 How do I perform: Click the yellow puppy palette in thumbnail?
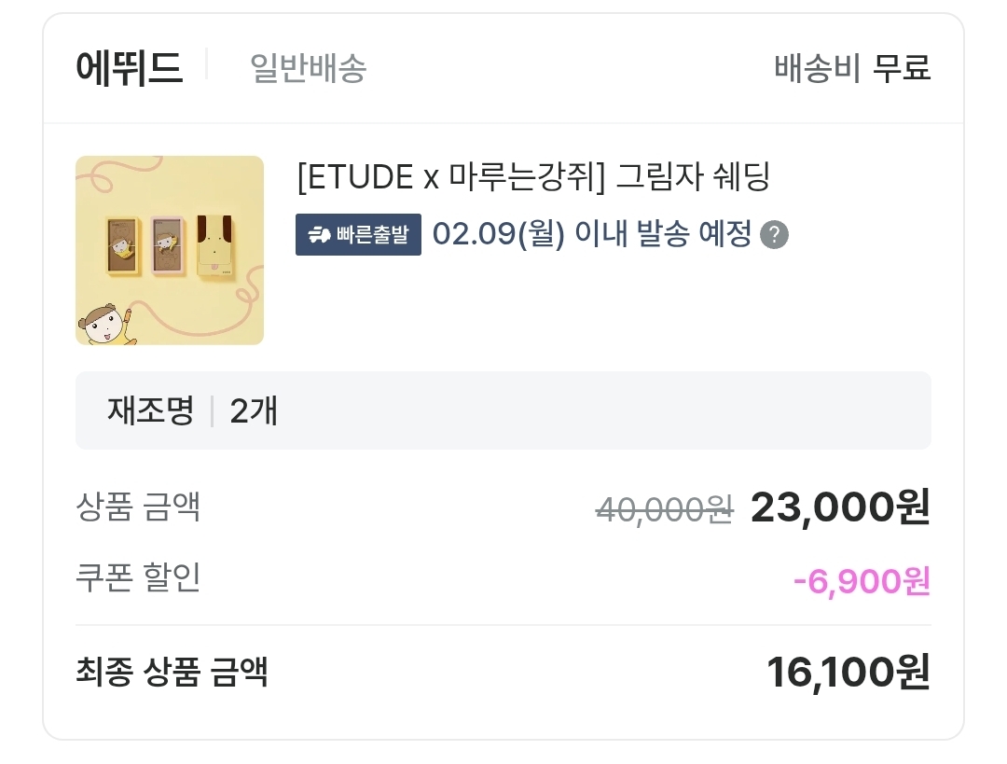pos(216,246)
